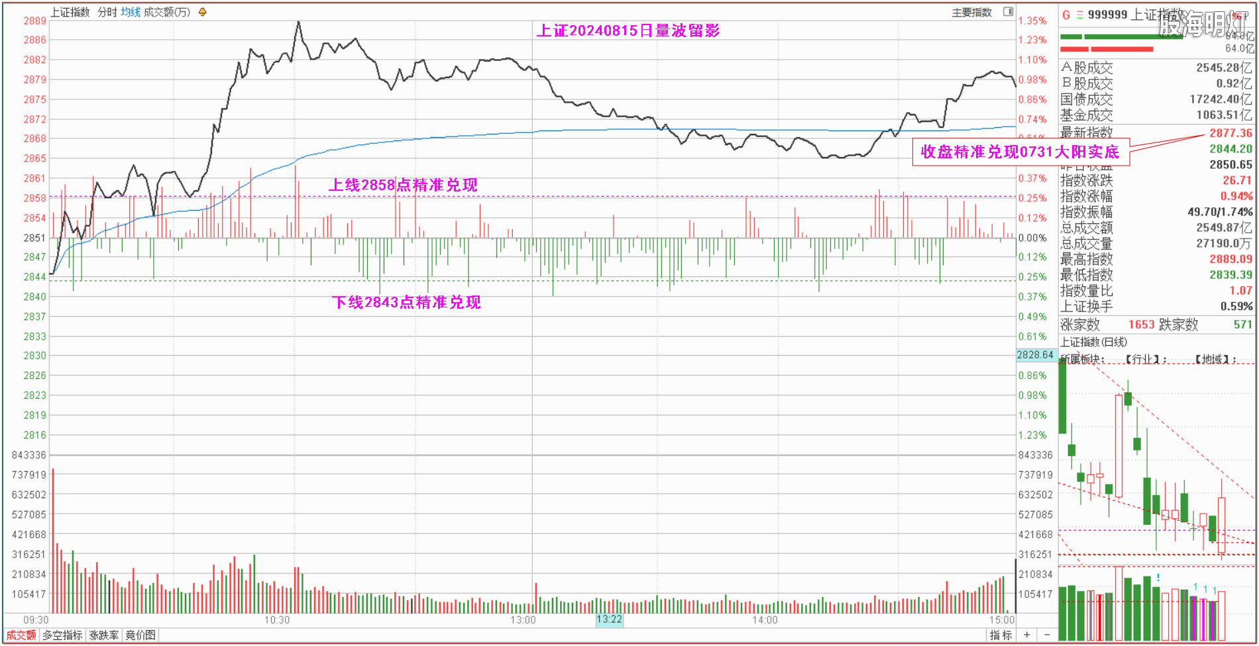Open the 涨跌率 tab

(104, 635)
